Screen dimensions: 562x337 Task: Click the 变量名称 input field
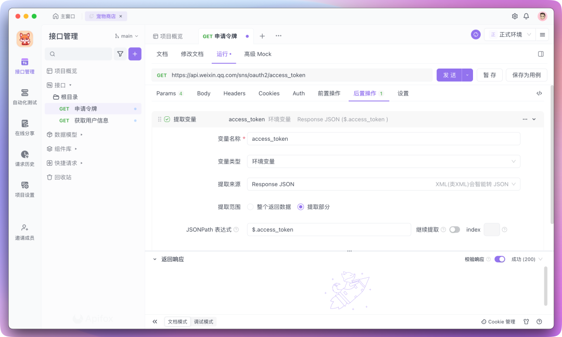pos(384,139)
